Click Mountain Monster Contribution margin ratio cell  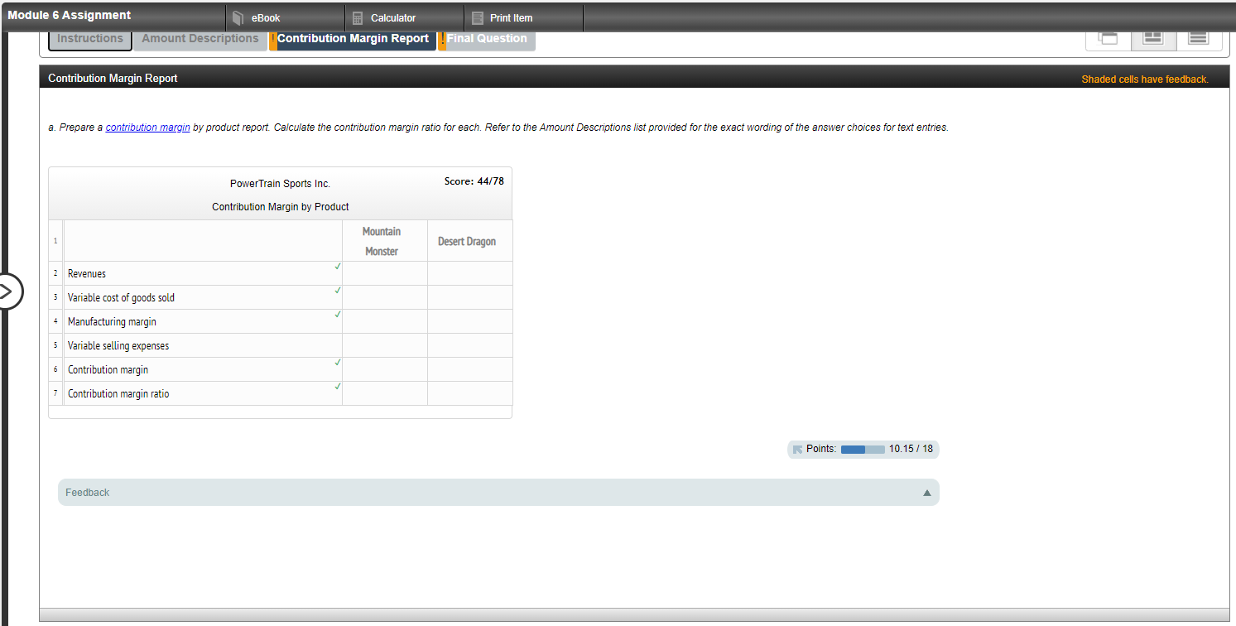pyautogui.click(x=385, y=393)
